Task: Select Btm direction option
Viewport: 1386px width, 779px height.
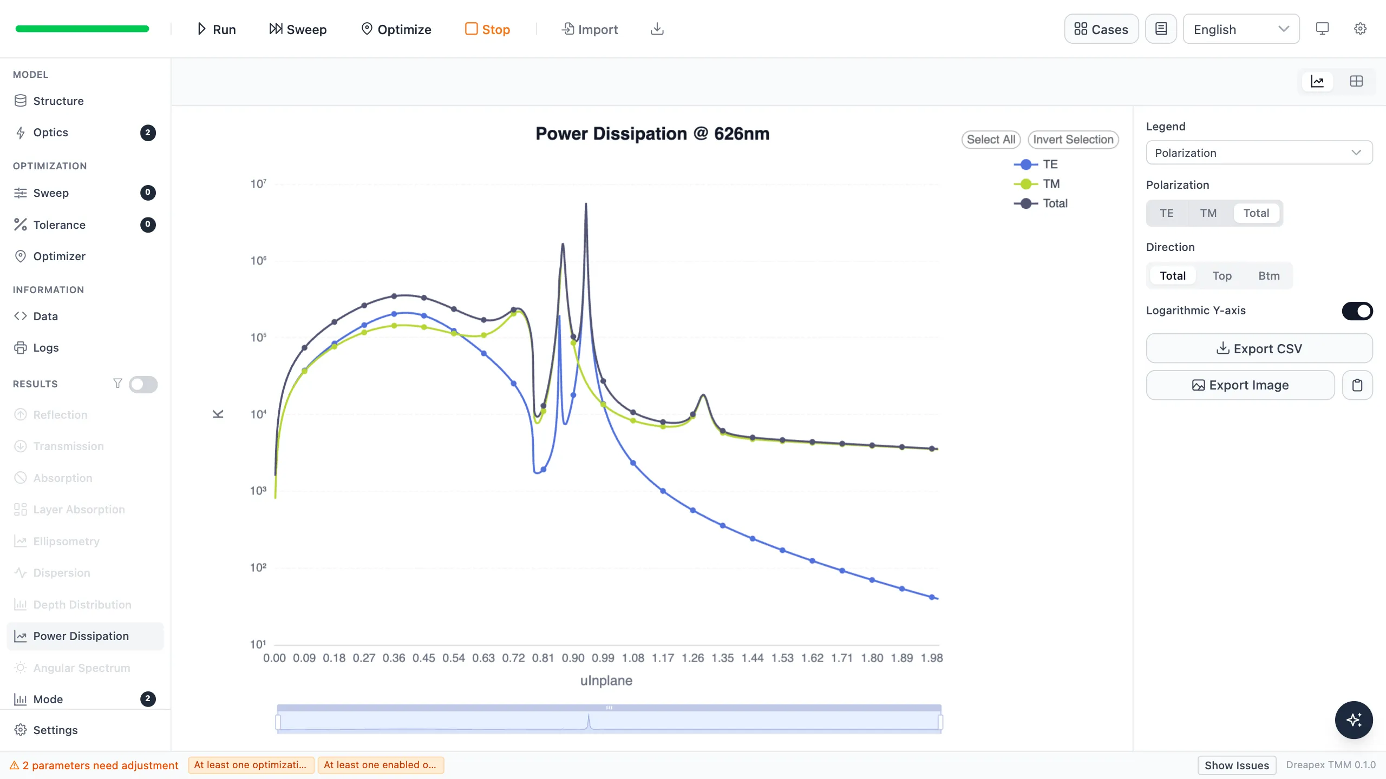Action: [1269, 276]
